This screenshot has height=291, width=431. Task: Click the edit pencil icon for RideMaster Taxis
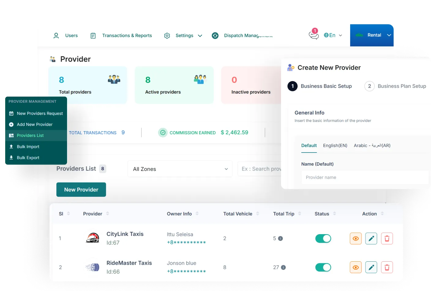(x=371, y=267)
